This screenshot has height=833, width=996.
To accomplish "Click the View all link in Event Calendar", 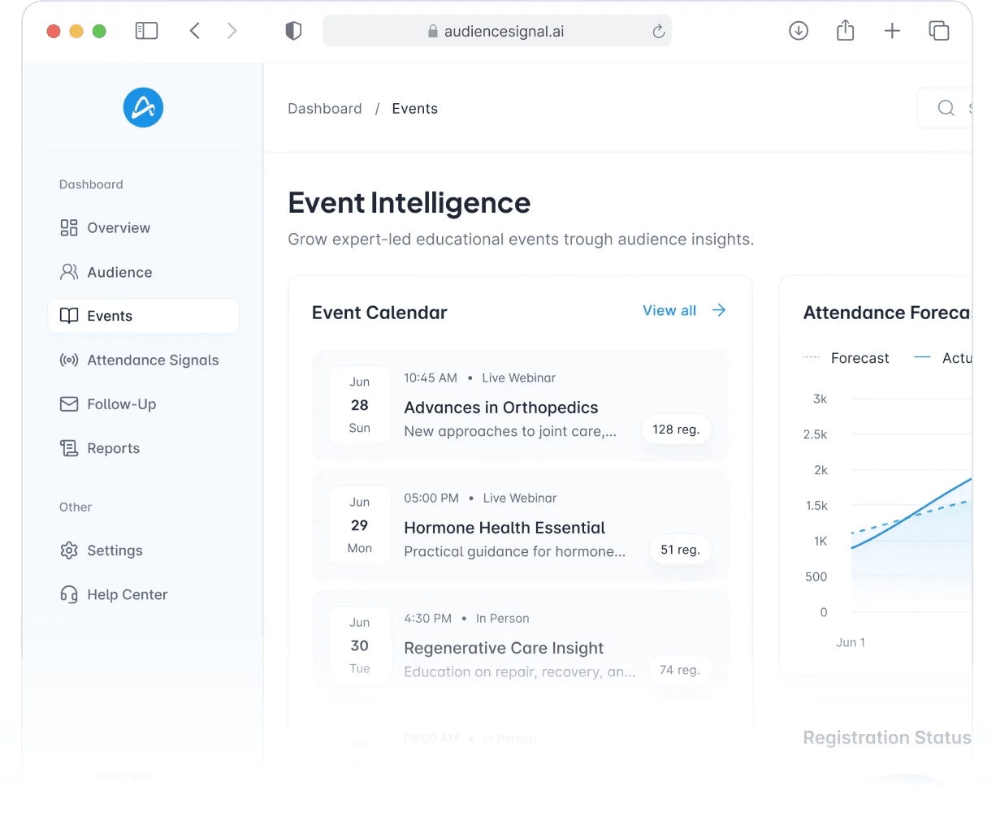I will click(669, 310).
